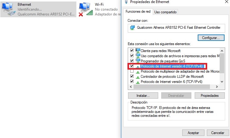Click the Controlador de protocolo LLDP icon
Screen dimensions: 230x138
(x=138, y=77)
